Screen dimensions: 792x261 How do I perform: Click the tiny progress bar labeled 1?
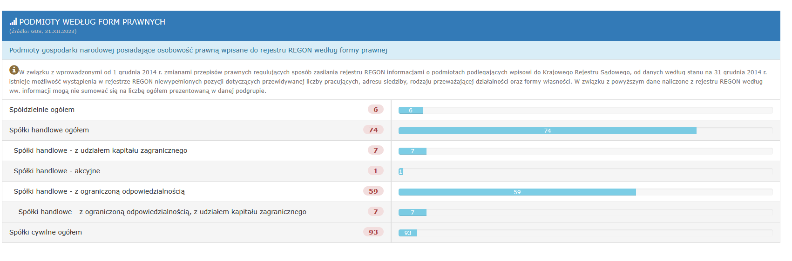400,172
